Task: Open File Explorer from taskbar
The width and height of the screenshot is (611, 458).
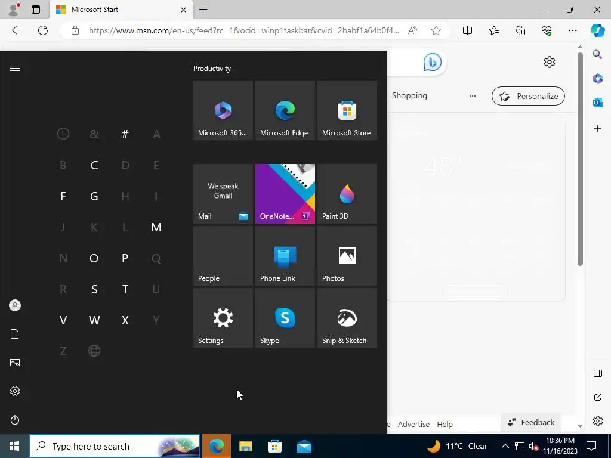Action: [x=245, y=446]
